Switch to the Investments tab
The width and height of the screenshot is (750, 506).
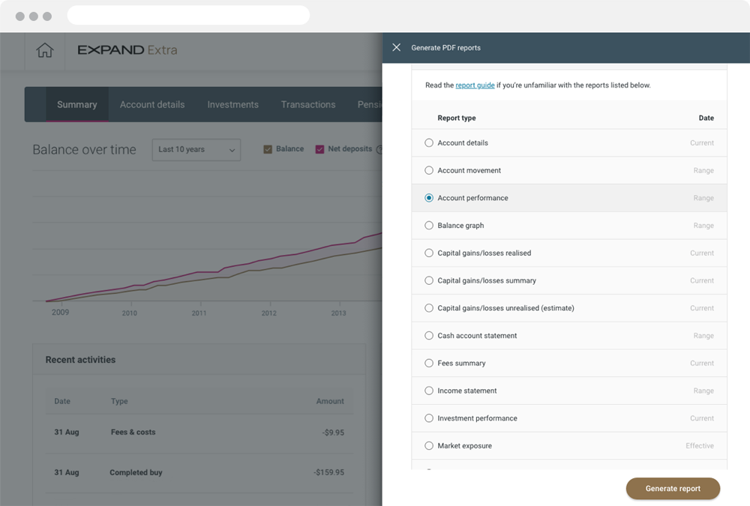tap(232, 104)
